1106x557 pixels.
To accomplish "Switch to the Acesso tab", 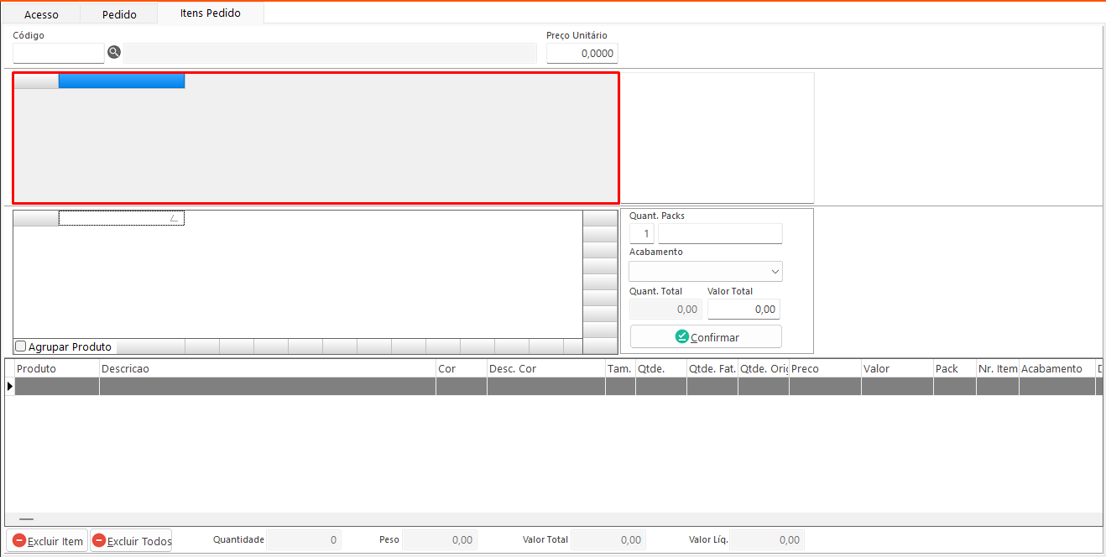I will coord(41,14).
